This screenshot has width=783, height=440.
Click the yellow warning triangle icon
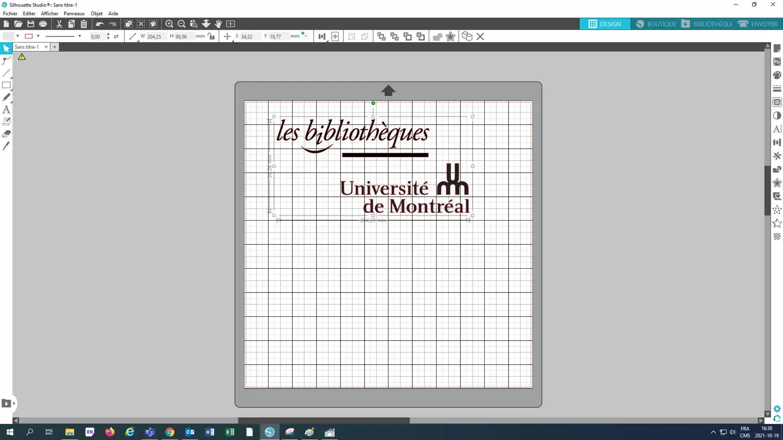point(22,57)
